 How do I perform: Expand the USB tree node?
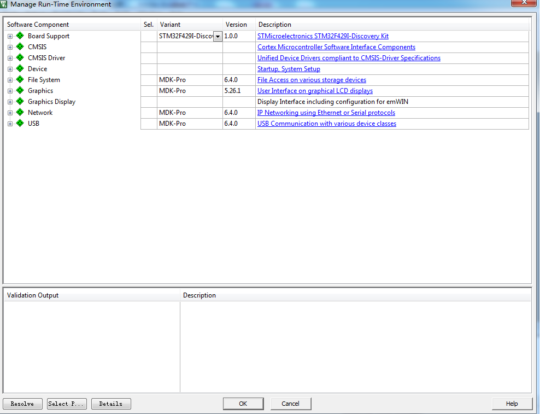pyautogui.click(x=10, y=124)
